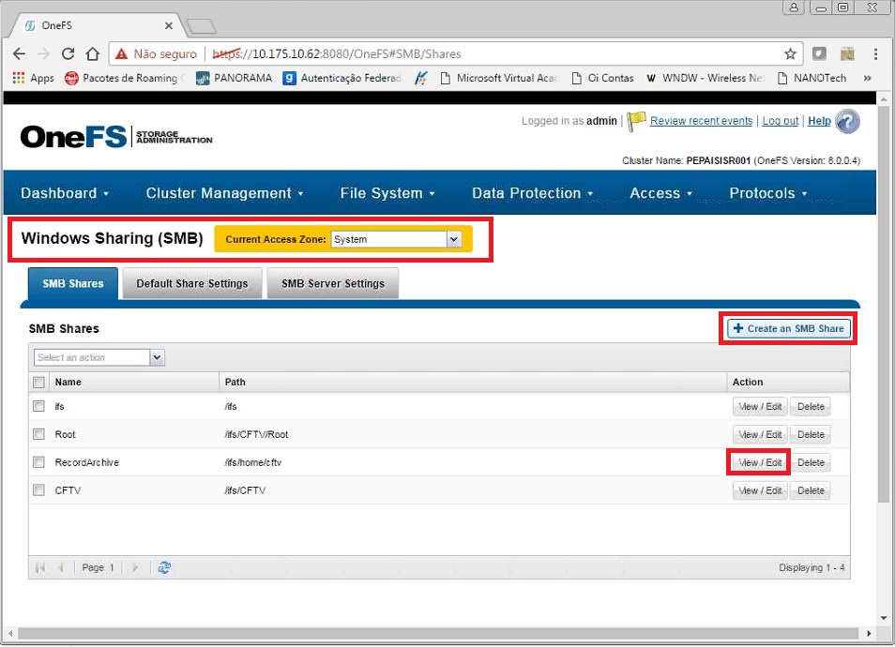Viewport: 895px width, 647px height.
Task: Expand the Dashboard menu
Action: pos(65,193)
